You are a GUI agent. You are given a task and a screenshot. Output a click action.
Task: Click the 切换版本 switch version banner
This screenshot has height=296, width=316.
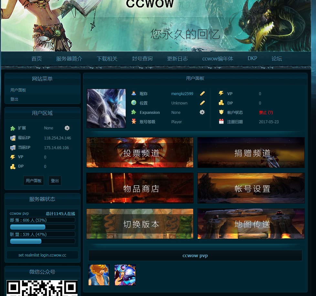click(x=140, y=224)
